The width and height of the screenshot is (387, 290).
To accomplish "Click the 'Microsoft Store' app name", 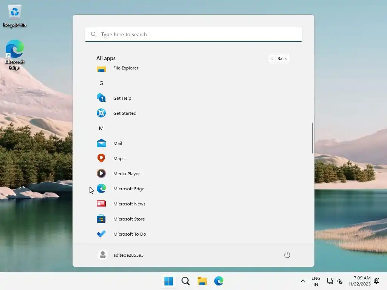I will (129, 219).
